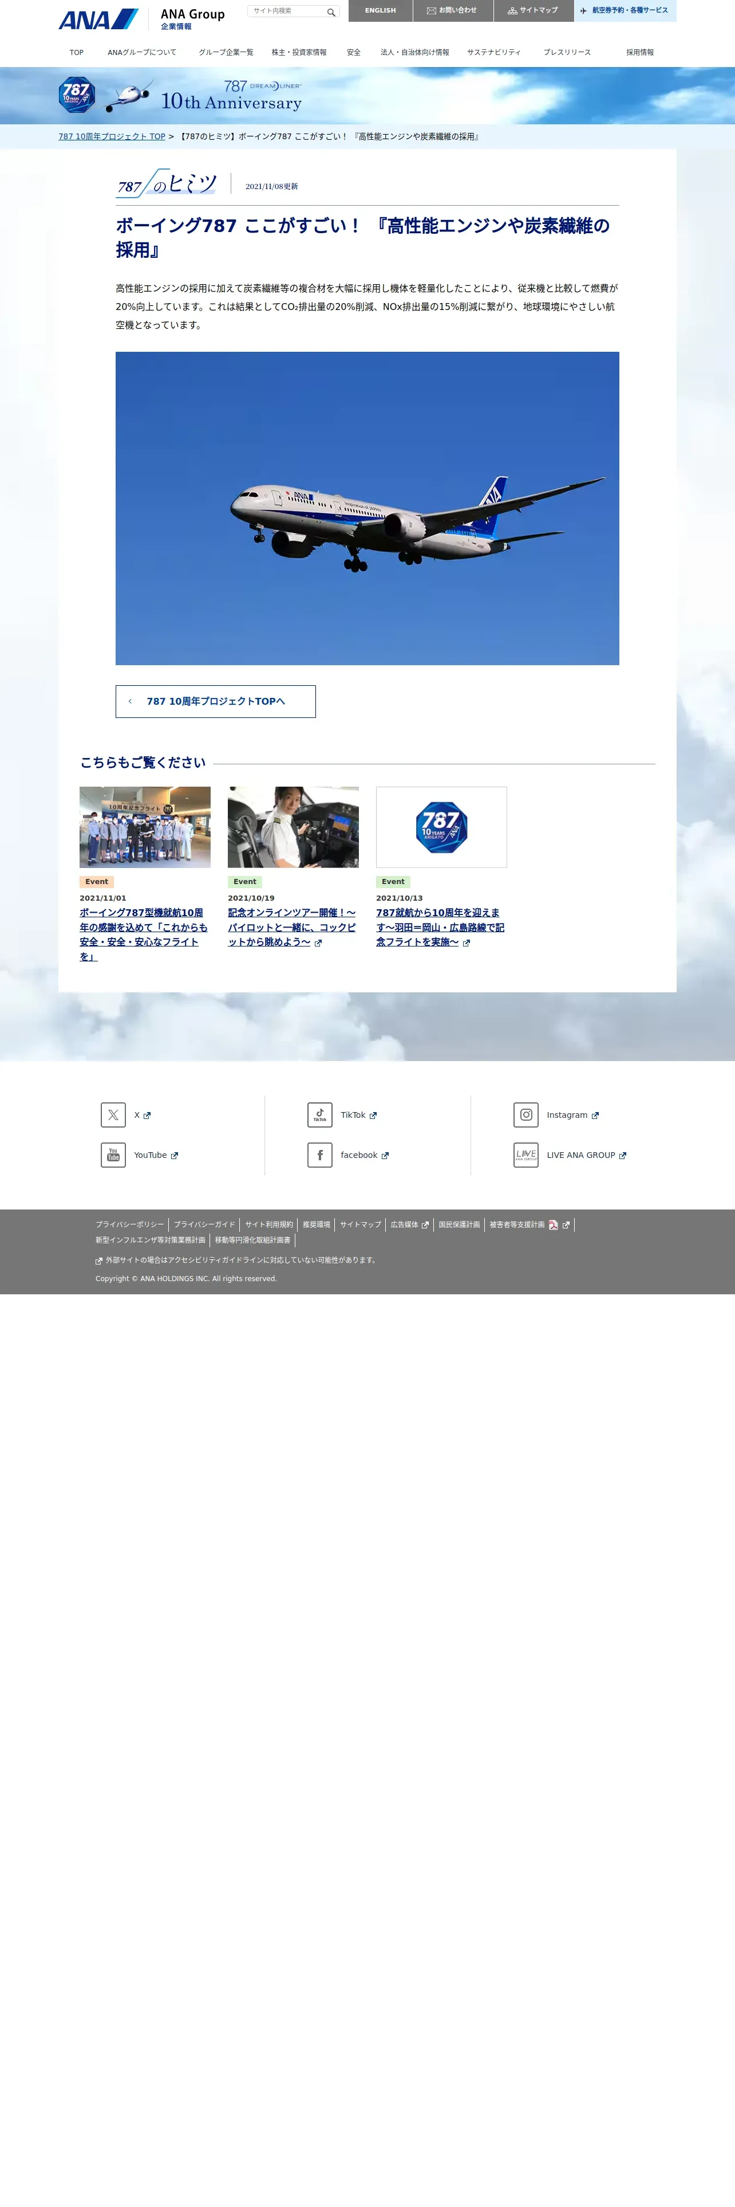Open the YouTube text link
735x2207 pixels.
coord(151,1155)
